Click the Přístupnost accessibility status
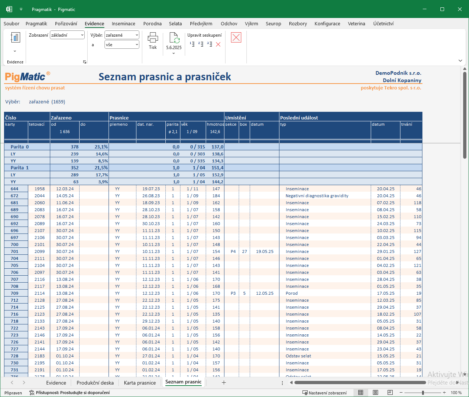469x397 pixels. pos(70,393)
